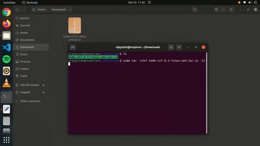
Task: Click the Terminal title vijaysinh@Inspiron: ~/Downloads
Action: pyautogui.click(x=138, y=47)
